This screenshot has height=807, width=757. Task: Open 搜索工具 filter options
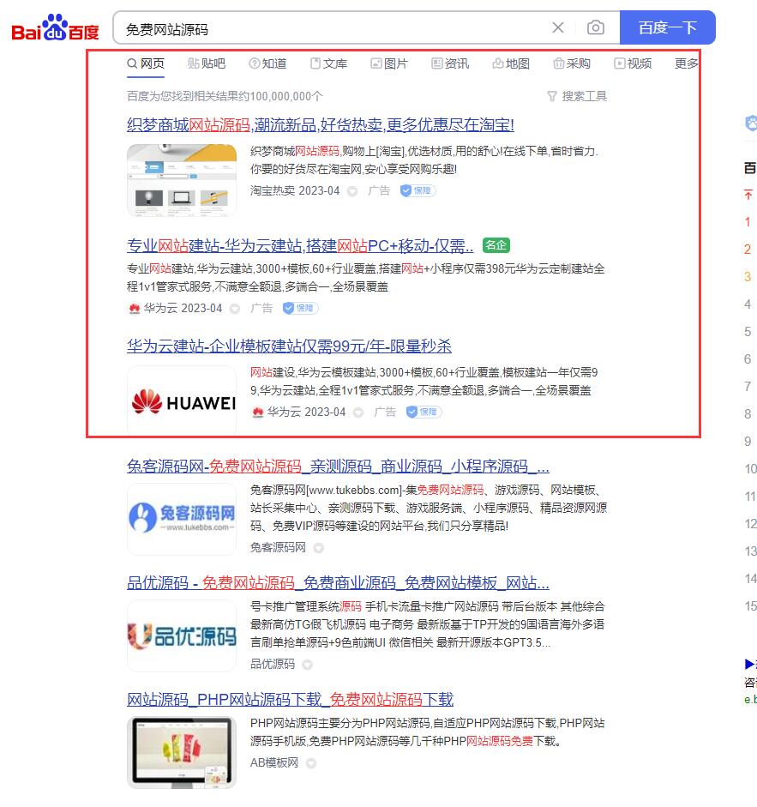click(x=577, y=96)
